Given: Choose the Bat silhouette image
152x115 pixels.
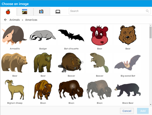Looking at the screenshot, I should [71, 35].
